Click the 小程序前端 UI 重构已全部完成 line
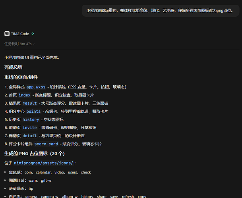Viewport: 242px width, 198px height. click(32, 58)
